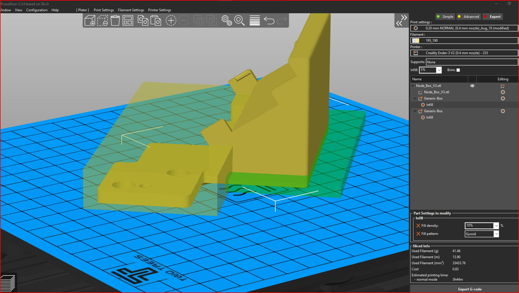Click the Add instance plus circle icon
This screenshot has height=293, width=519.
pyautogui.click(x=171, y=21)
